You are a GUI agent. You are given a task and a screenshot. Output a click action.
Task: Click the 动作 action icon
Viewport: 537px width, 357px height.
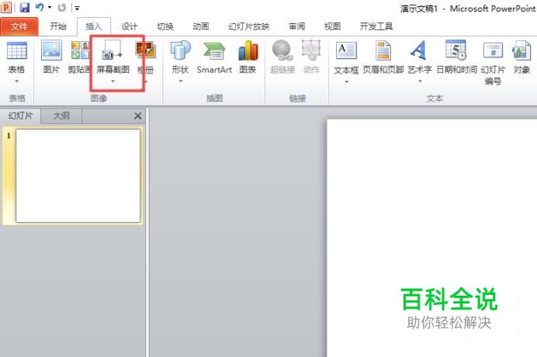click(x=311, y=50)
